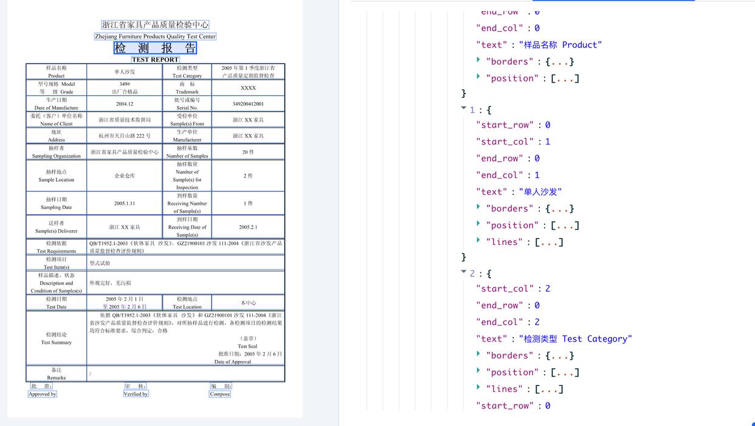
Task: Click the 2005.2.1 receiving date cell
Action: click(x=248, y=227)
